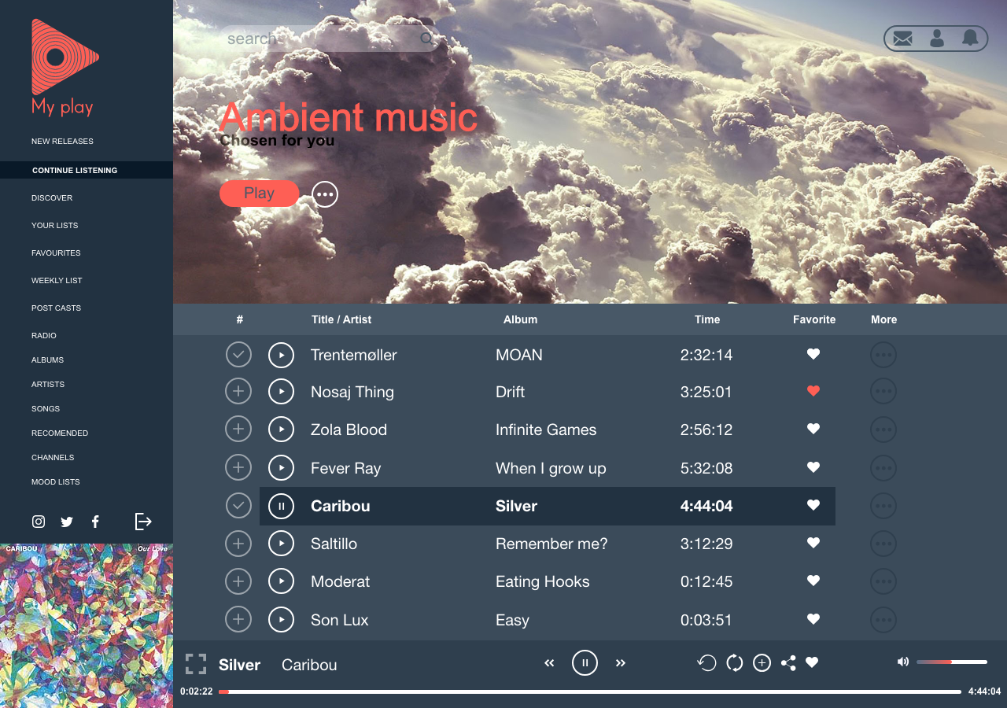Open the notifications bell icon
Viewport: 1007px width, 708px height.
[970, 38]
